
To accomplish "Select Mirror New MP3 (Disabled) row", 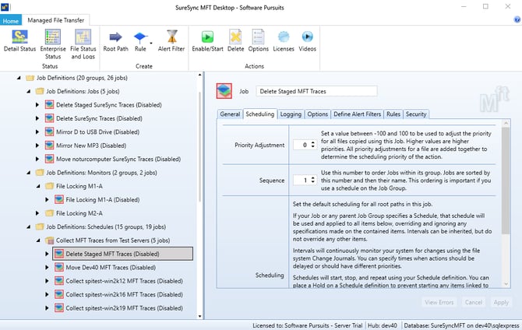I will [91, 146].
